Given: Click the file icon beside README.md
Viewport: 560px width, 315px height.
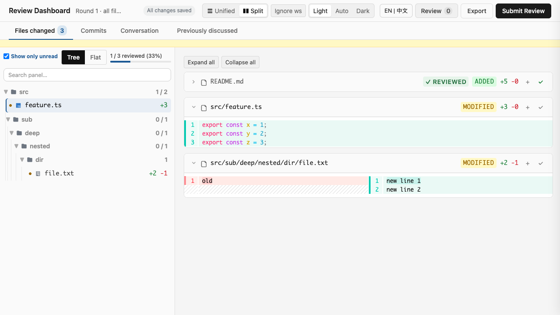Looking at the screenshot, I should tap(204, 82).
